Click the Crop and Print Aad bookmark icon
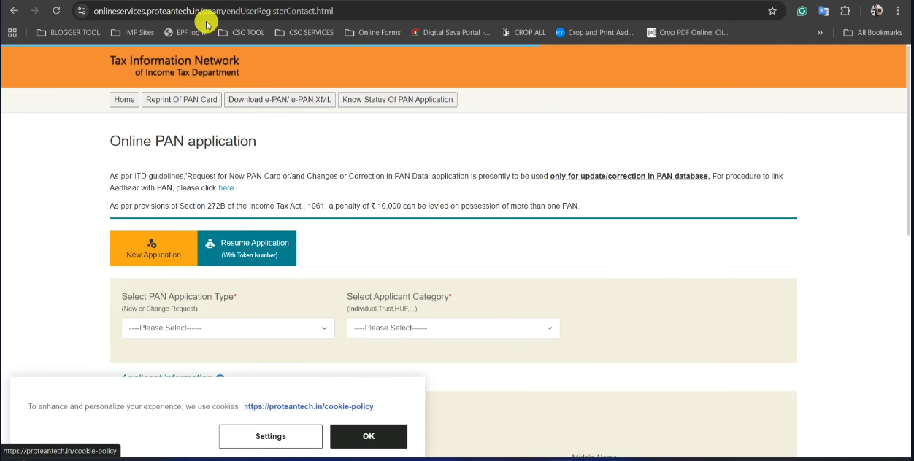914x461 pixels. pos(560,32)
